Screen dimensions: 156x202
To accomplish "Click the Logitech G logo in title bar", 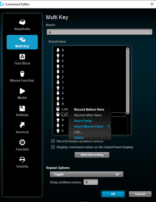I will [2, 4].
